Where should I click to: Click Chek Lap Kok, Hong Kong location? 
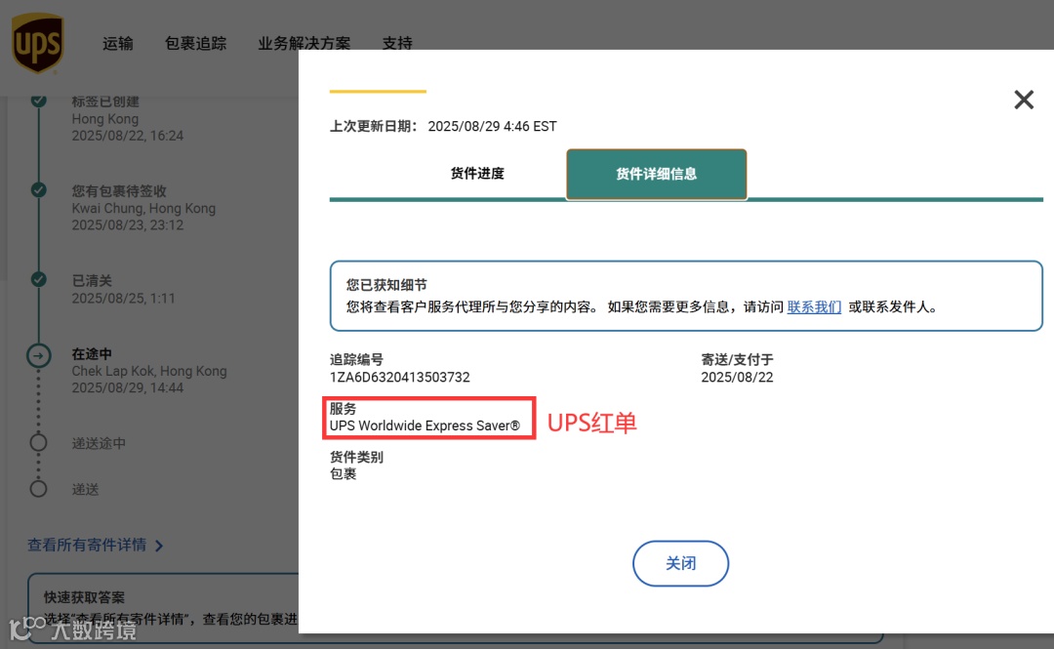tap(149, 371)
